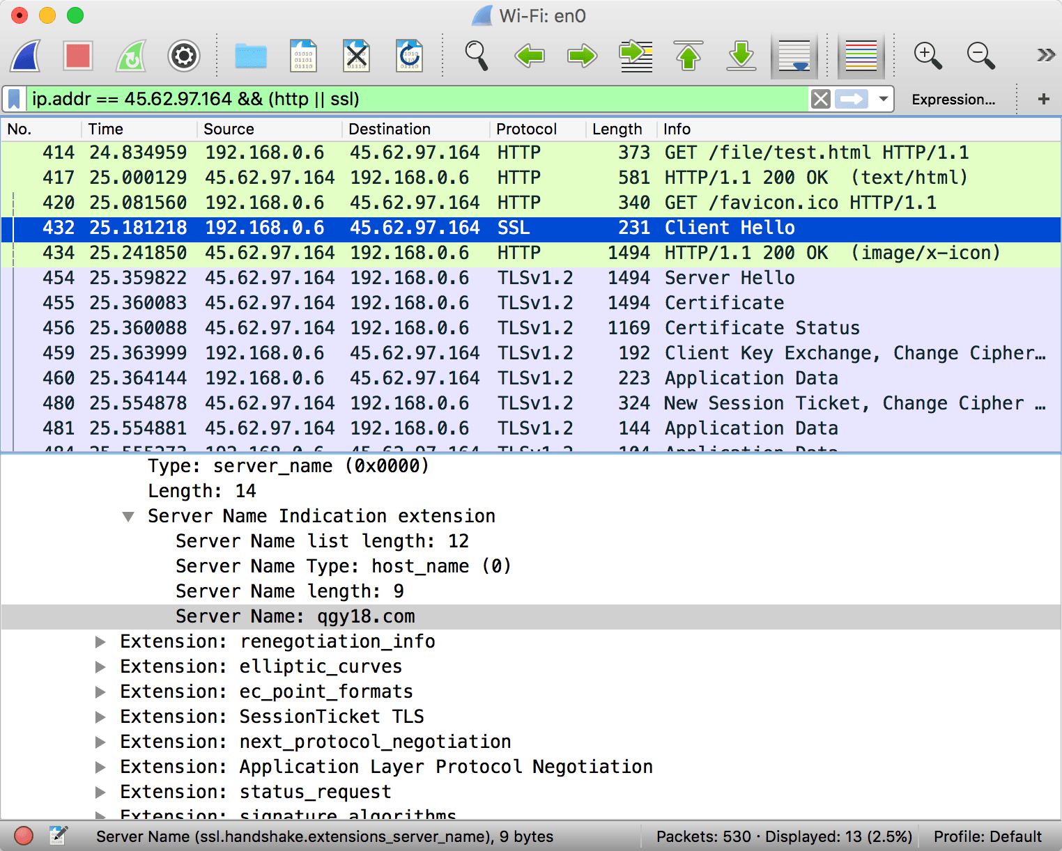The height and width of the screenshot is (851, 1062).
Task: Click the find packet magnifier icon
Action: [477, 56]
